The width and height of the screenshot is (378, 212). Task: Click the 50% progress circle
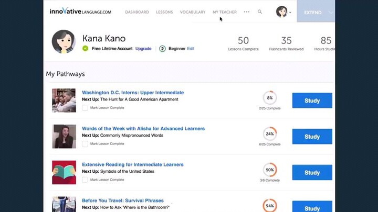270,170
